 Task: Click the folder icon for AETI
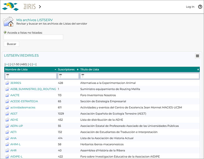point(7,132)
